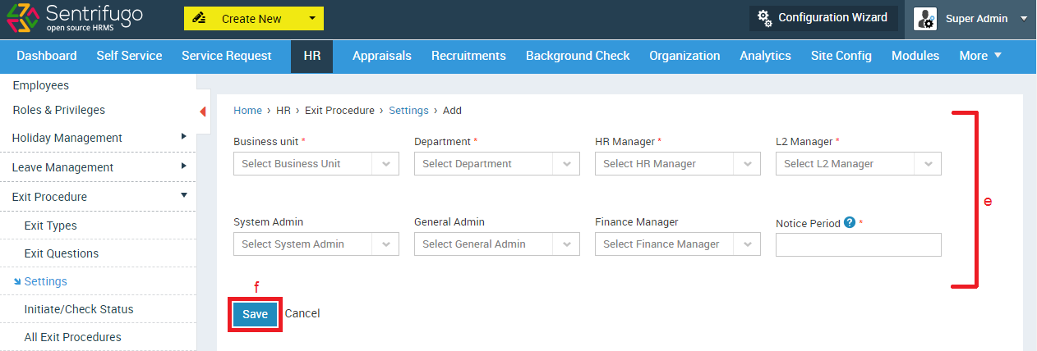Image resolution: width=1037 pixels, height=351 pixels.
Task: Open Exit Questions in sidebar
Action: point(62,253)
